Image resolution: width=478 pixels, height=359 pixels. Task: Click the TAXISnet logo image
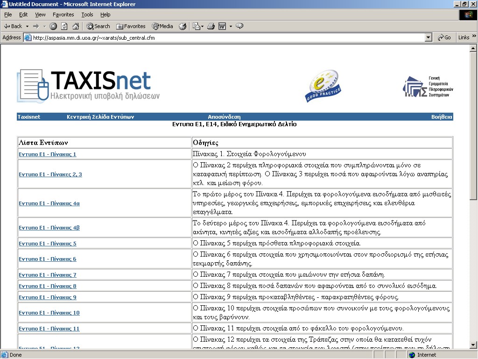[88, 86]
